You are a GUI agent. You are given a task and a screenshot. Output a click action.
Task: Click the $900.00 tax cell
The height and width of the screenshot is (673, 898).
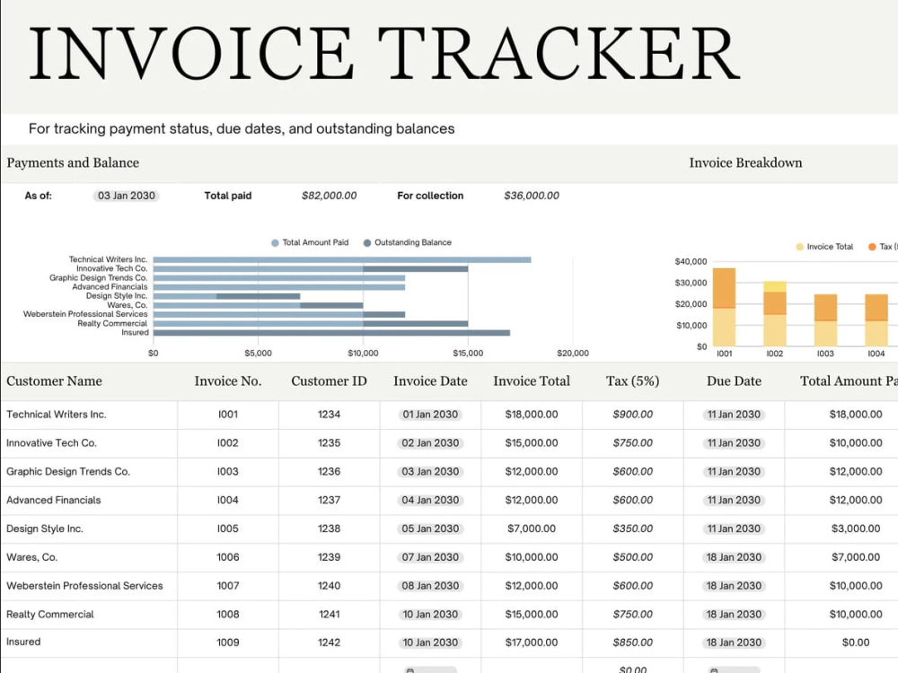pyautogui.click(x=633, y=415)
